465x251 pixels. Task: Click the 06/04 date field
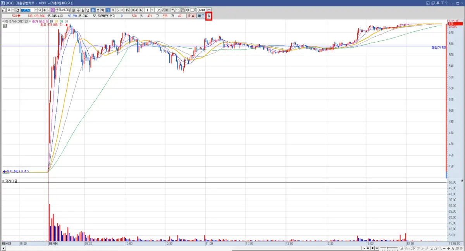tap(201, 10)
